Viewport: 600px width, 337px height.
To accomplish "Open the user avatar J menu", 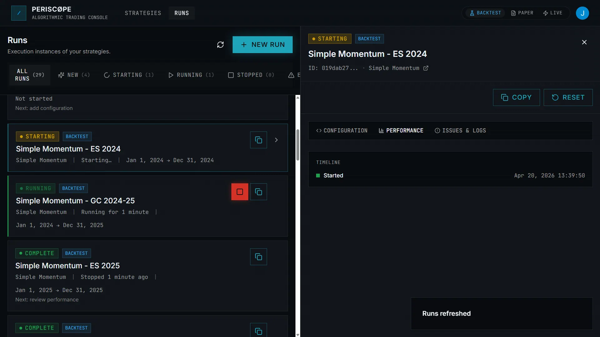I will tap(582, 13).
